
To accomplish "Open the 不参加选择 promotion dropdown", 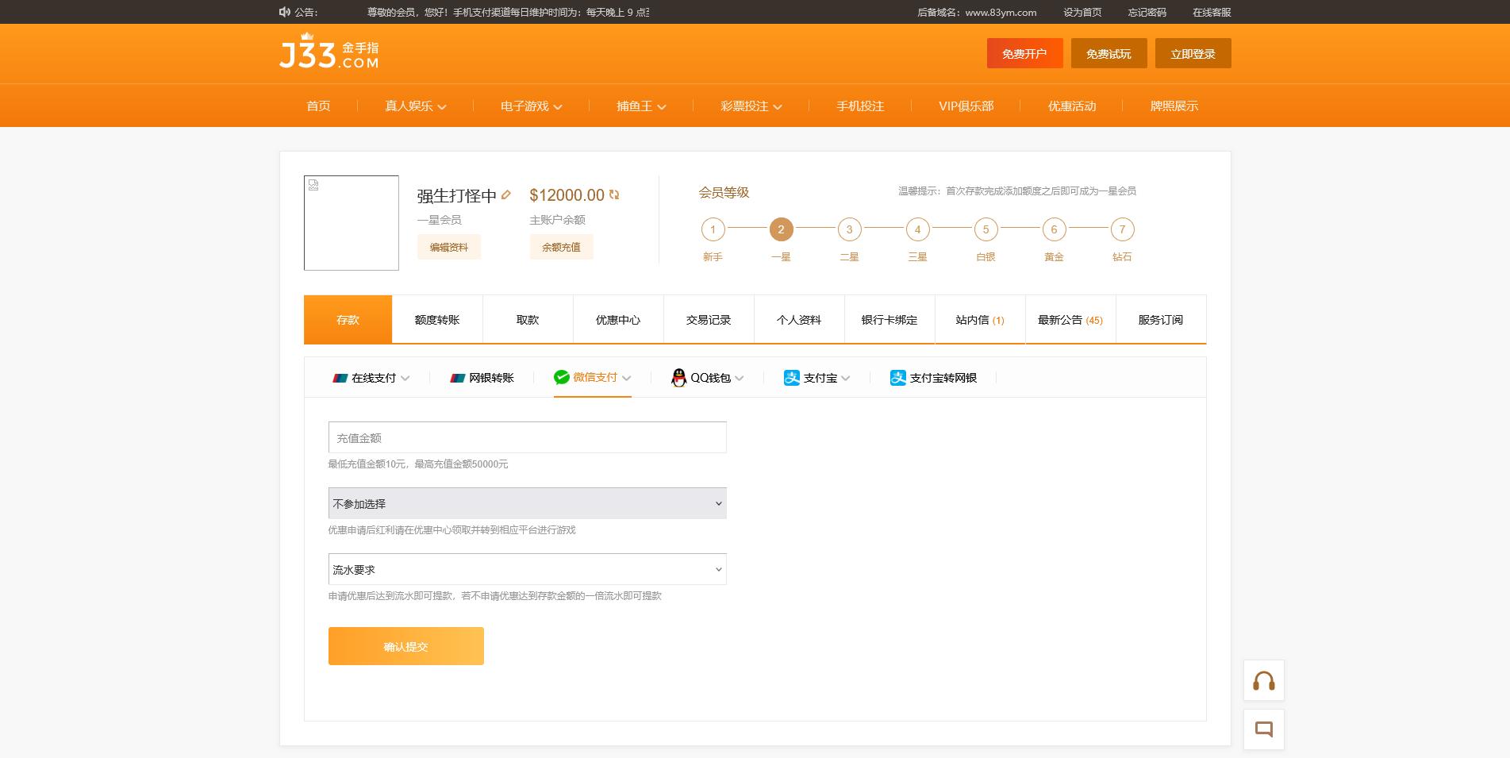I will tap(527, 503).
